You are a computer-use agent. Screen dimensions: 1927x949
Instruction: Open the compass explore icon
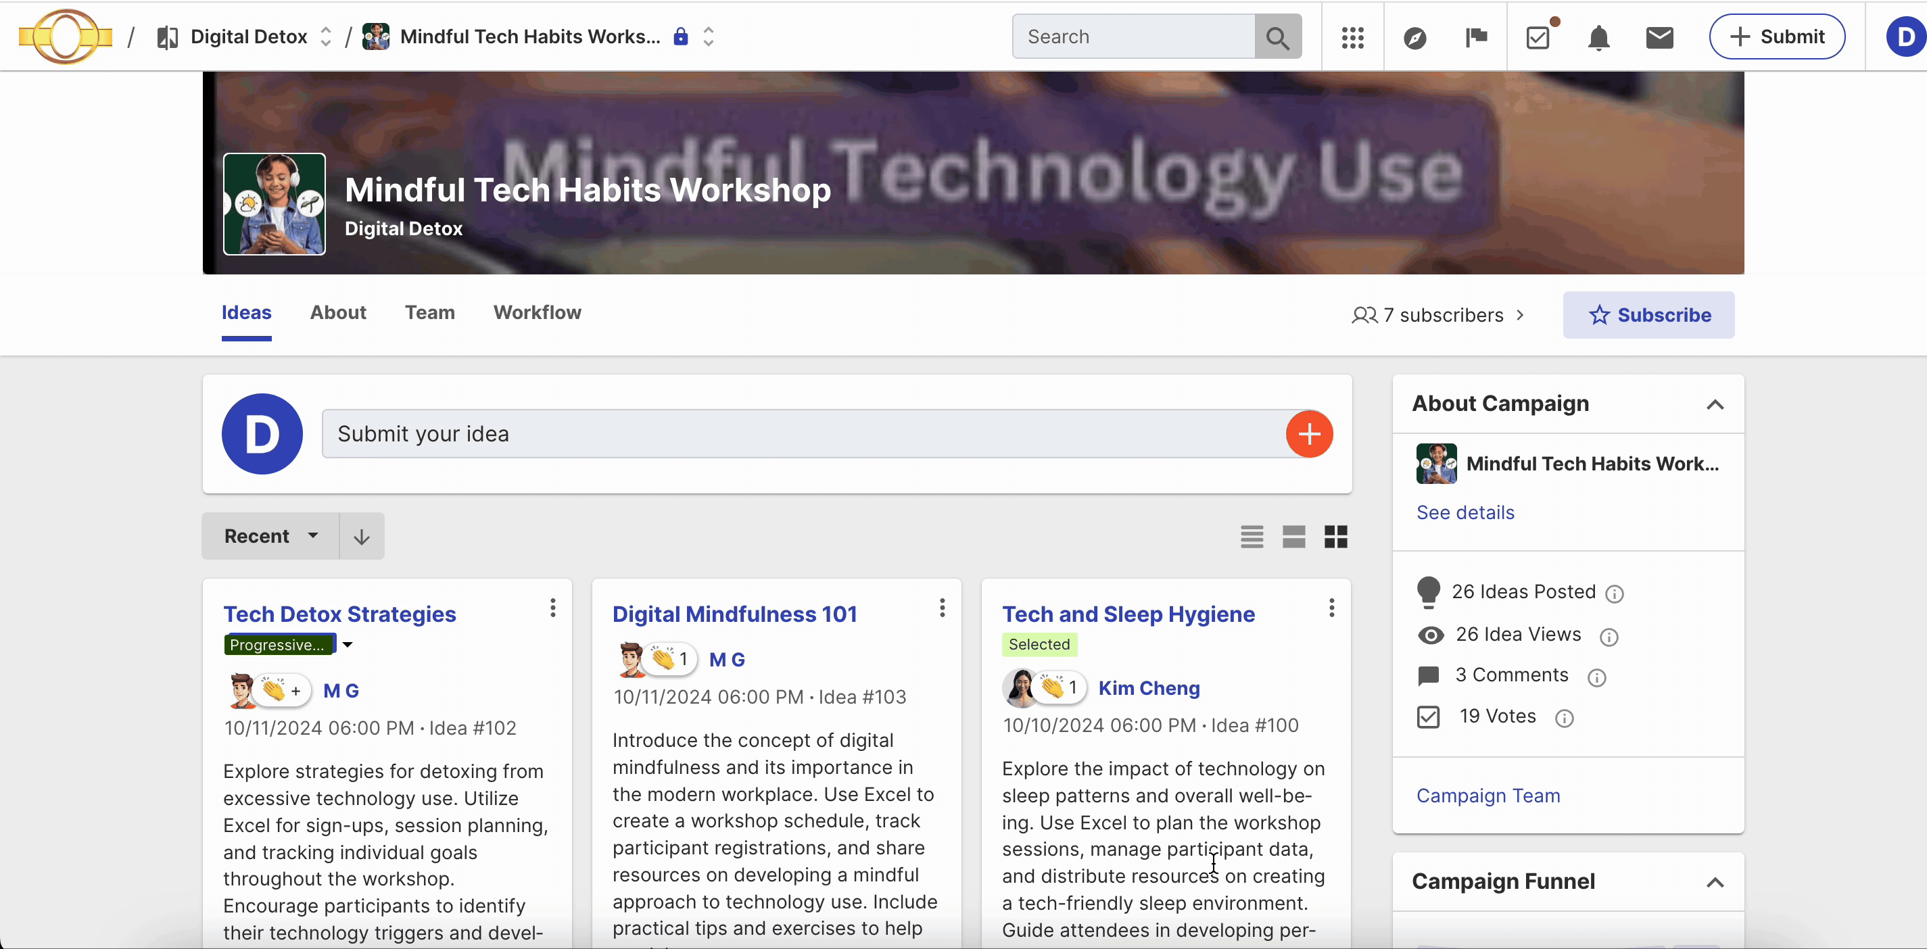click(x=1414, y=36)
